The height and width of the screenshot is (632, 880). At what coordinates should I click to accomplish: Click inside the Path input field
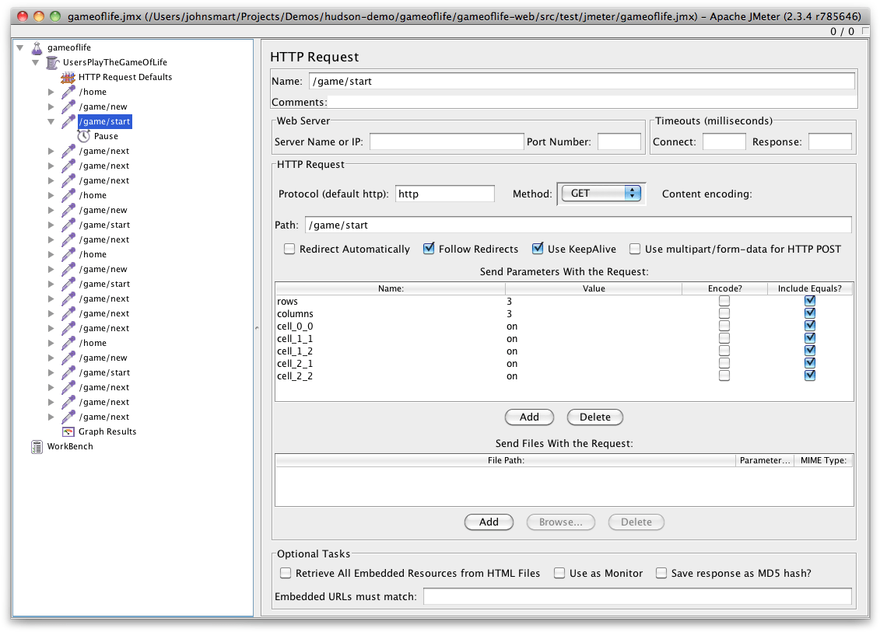point(545,225)
